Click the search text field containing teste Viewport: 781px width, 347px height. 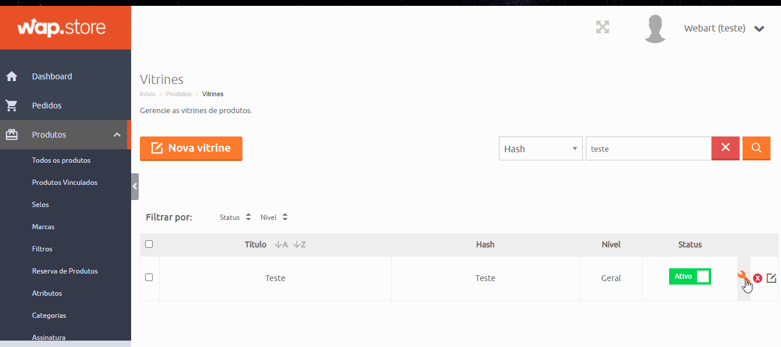pyautogui.click(x=649, y=149)
